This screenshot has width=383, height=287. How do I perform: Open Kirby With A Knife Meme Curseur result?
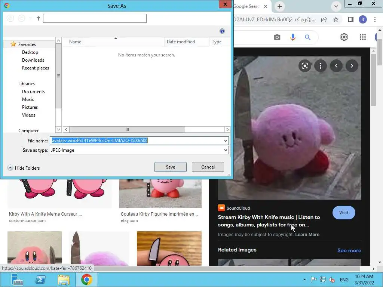(x=45, y=214)
